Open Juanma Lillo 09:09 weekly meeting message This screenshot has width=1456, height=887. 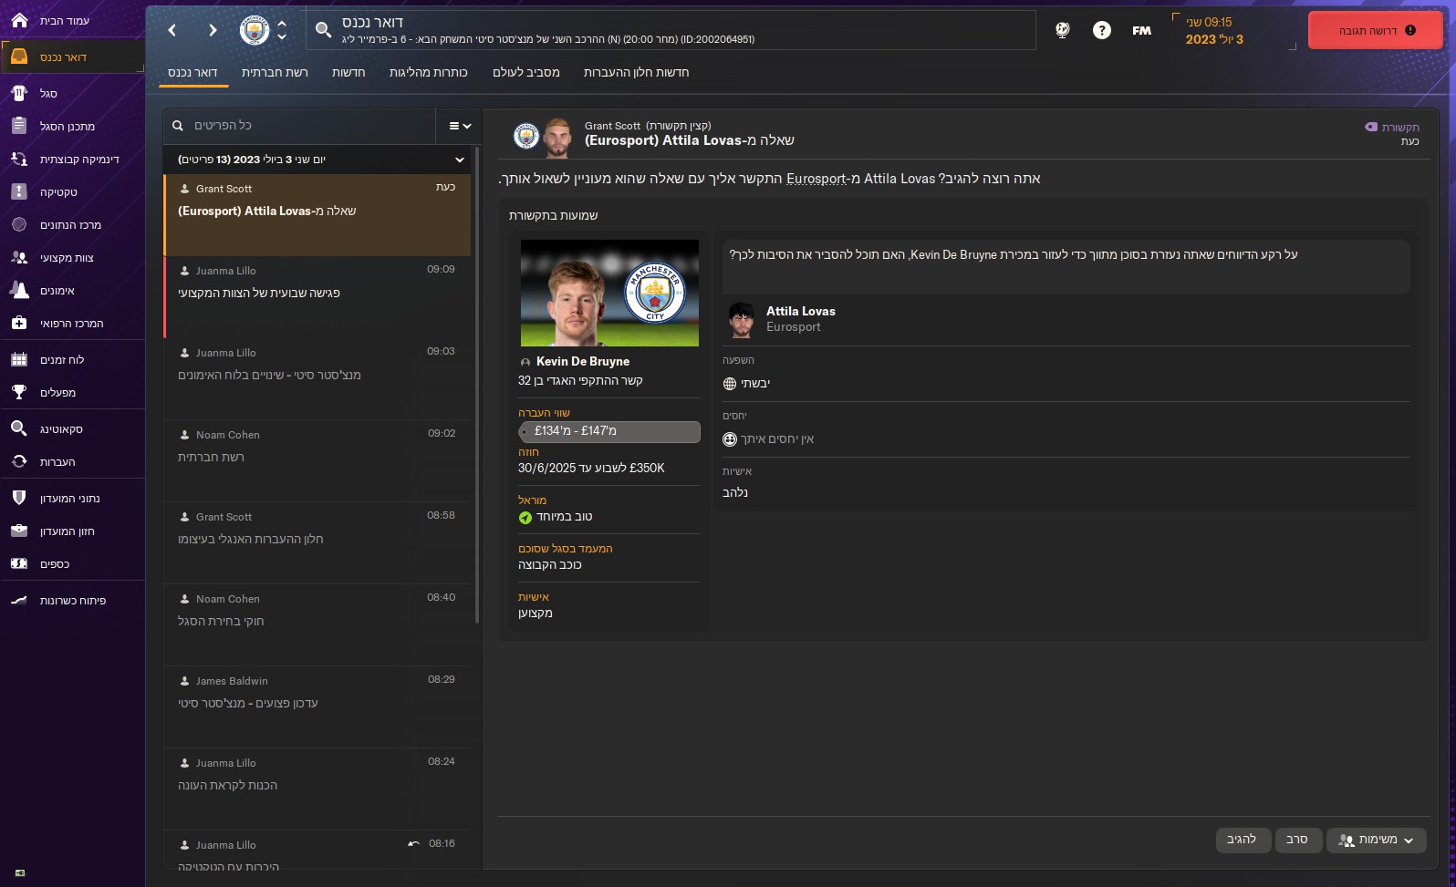click(x=317, y=296)
